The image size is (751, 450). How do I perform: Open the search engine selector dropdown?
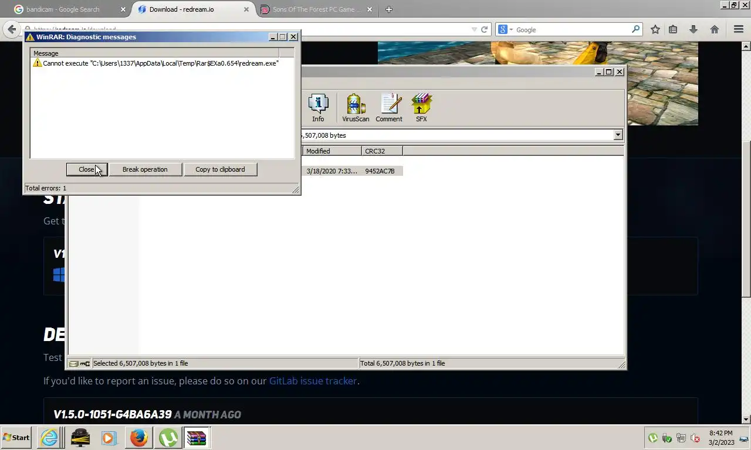point(506,29)
